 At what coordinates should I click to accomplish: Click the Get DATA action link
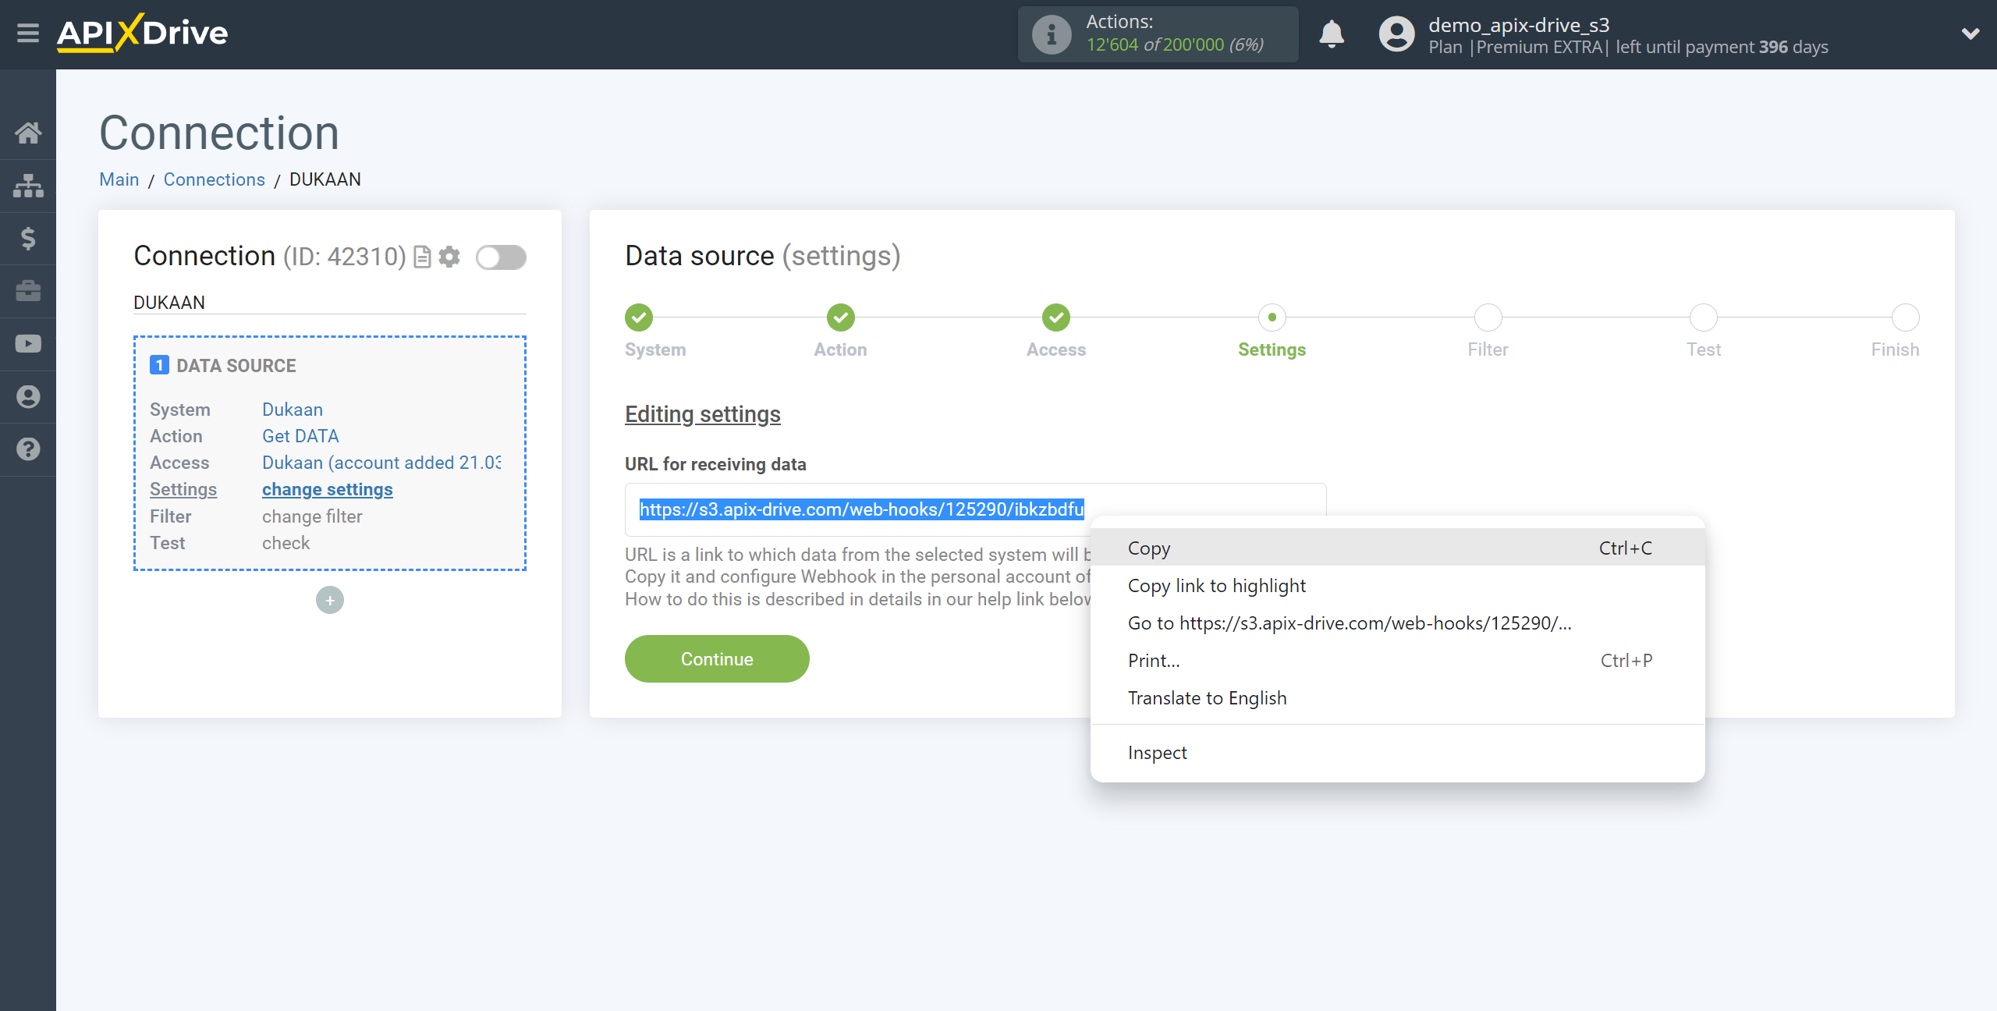pos(300,436)
